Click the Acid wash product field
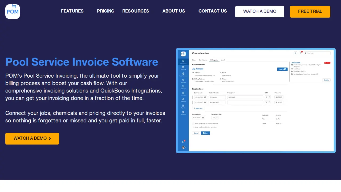This screenshot has height=192, width=341. pyautogui.click(x=217, y=97)
